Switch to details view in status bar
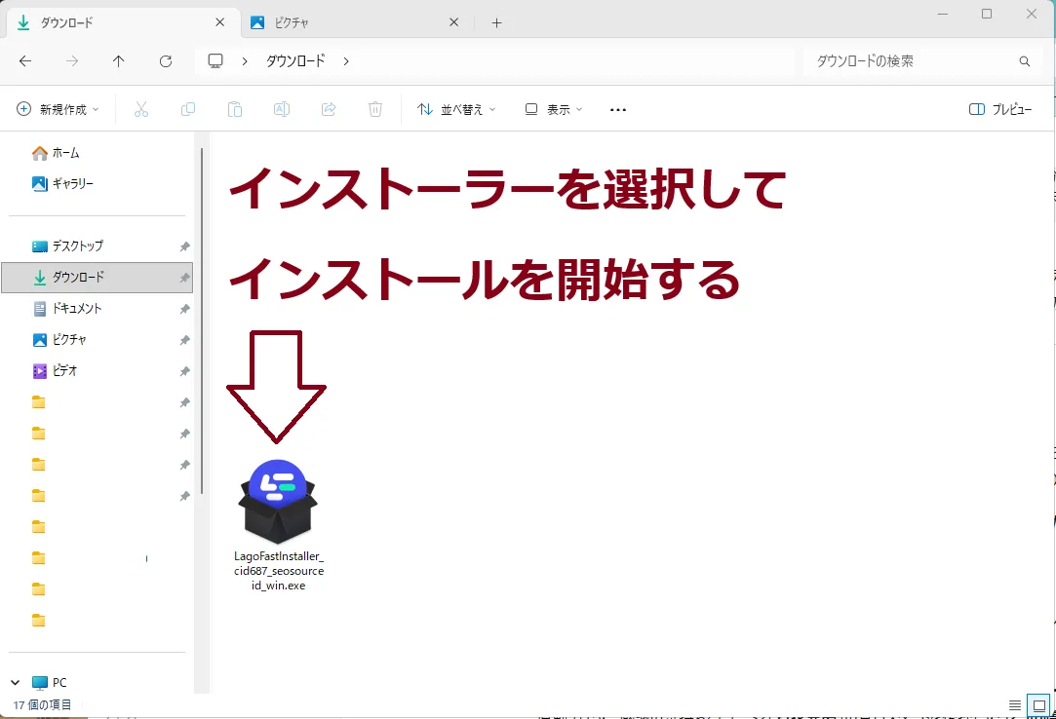The height and width of the screenshot is (719, 1056). tap(1015, 705)
